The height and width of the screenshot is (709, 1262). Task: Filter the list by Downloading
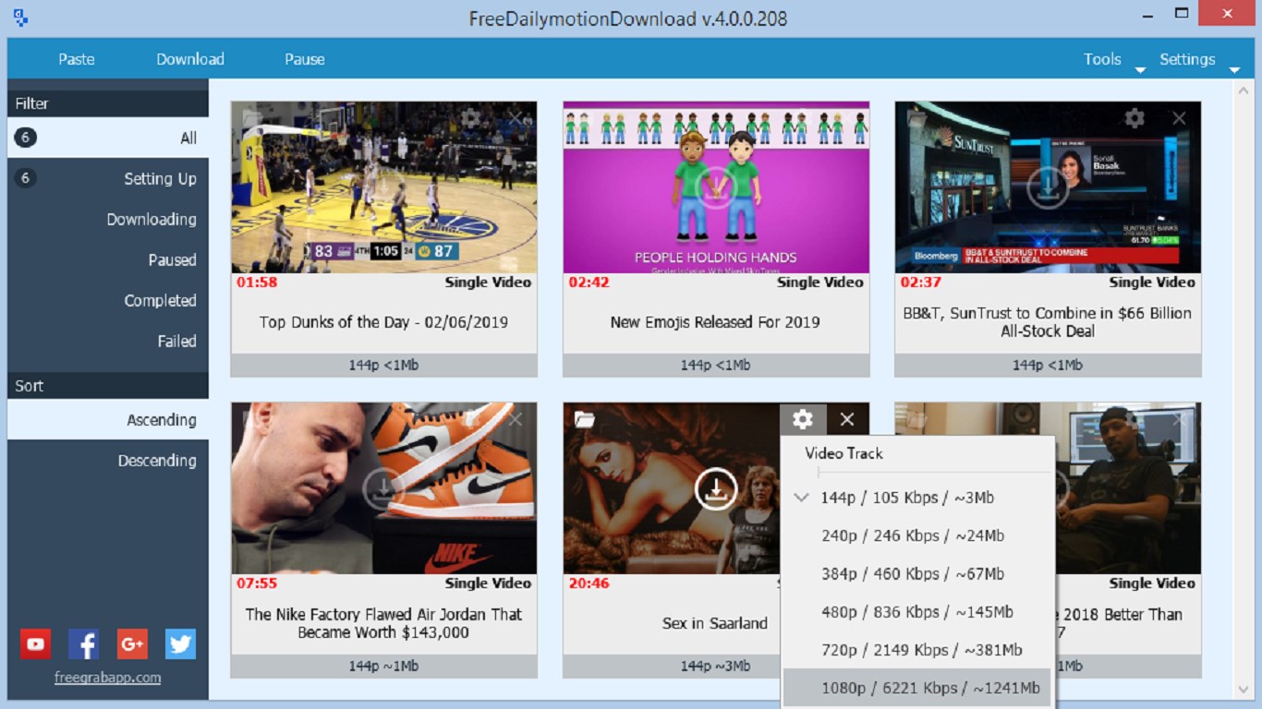click(x=108, y=219)
